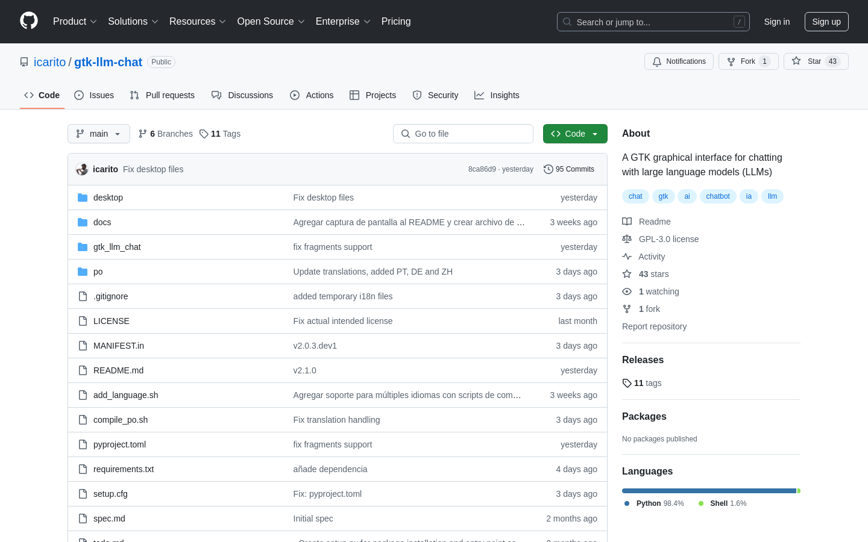Expand the Resources menu
868x542 pixels.
point(198,22)
